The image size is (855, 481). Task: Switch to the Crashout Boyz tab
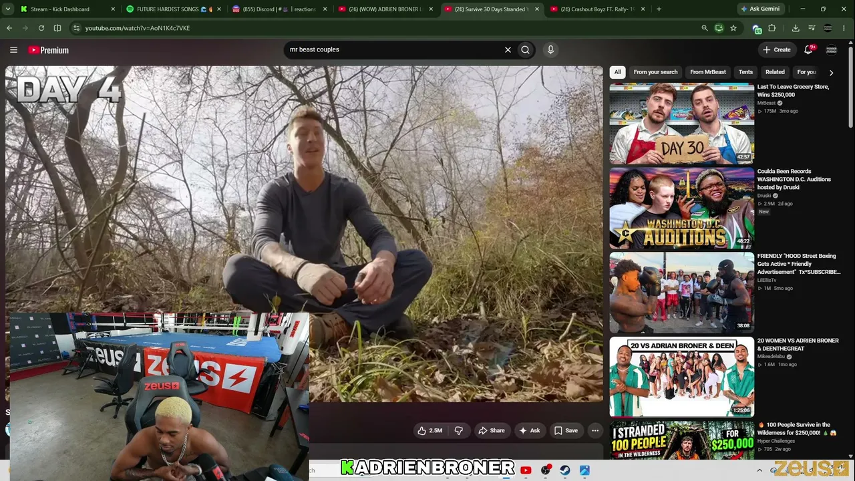click(x=598, y=9)
